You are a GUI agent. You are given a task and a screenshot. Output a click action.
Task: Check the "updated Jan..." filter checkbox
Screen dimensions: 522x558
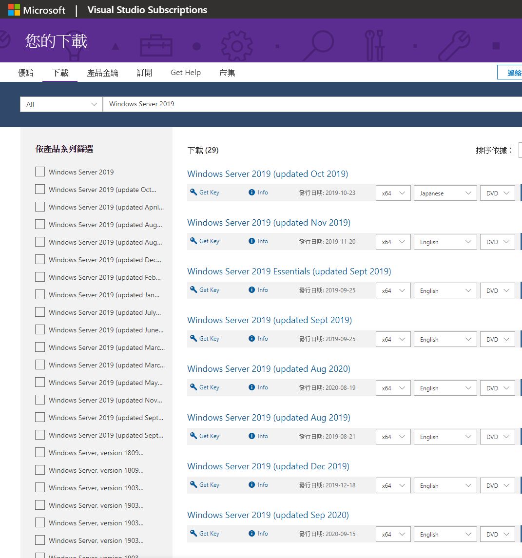point(40,294)
